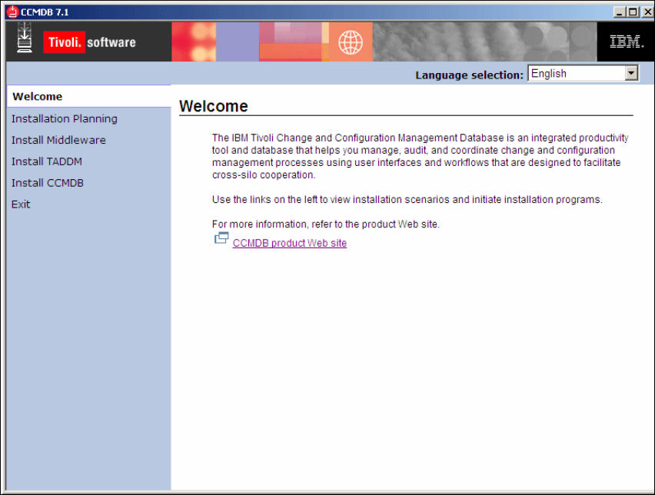Click Exit in the left menu
The width and height of the screenshot is (655, 495).
[x=21, y=204]
